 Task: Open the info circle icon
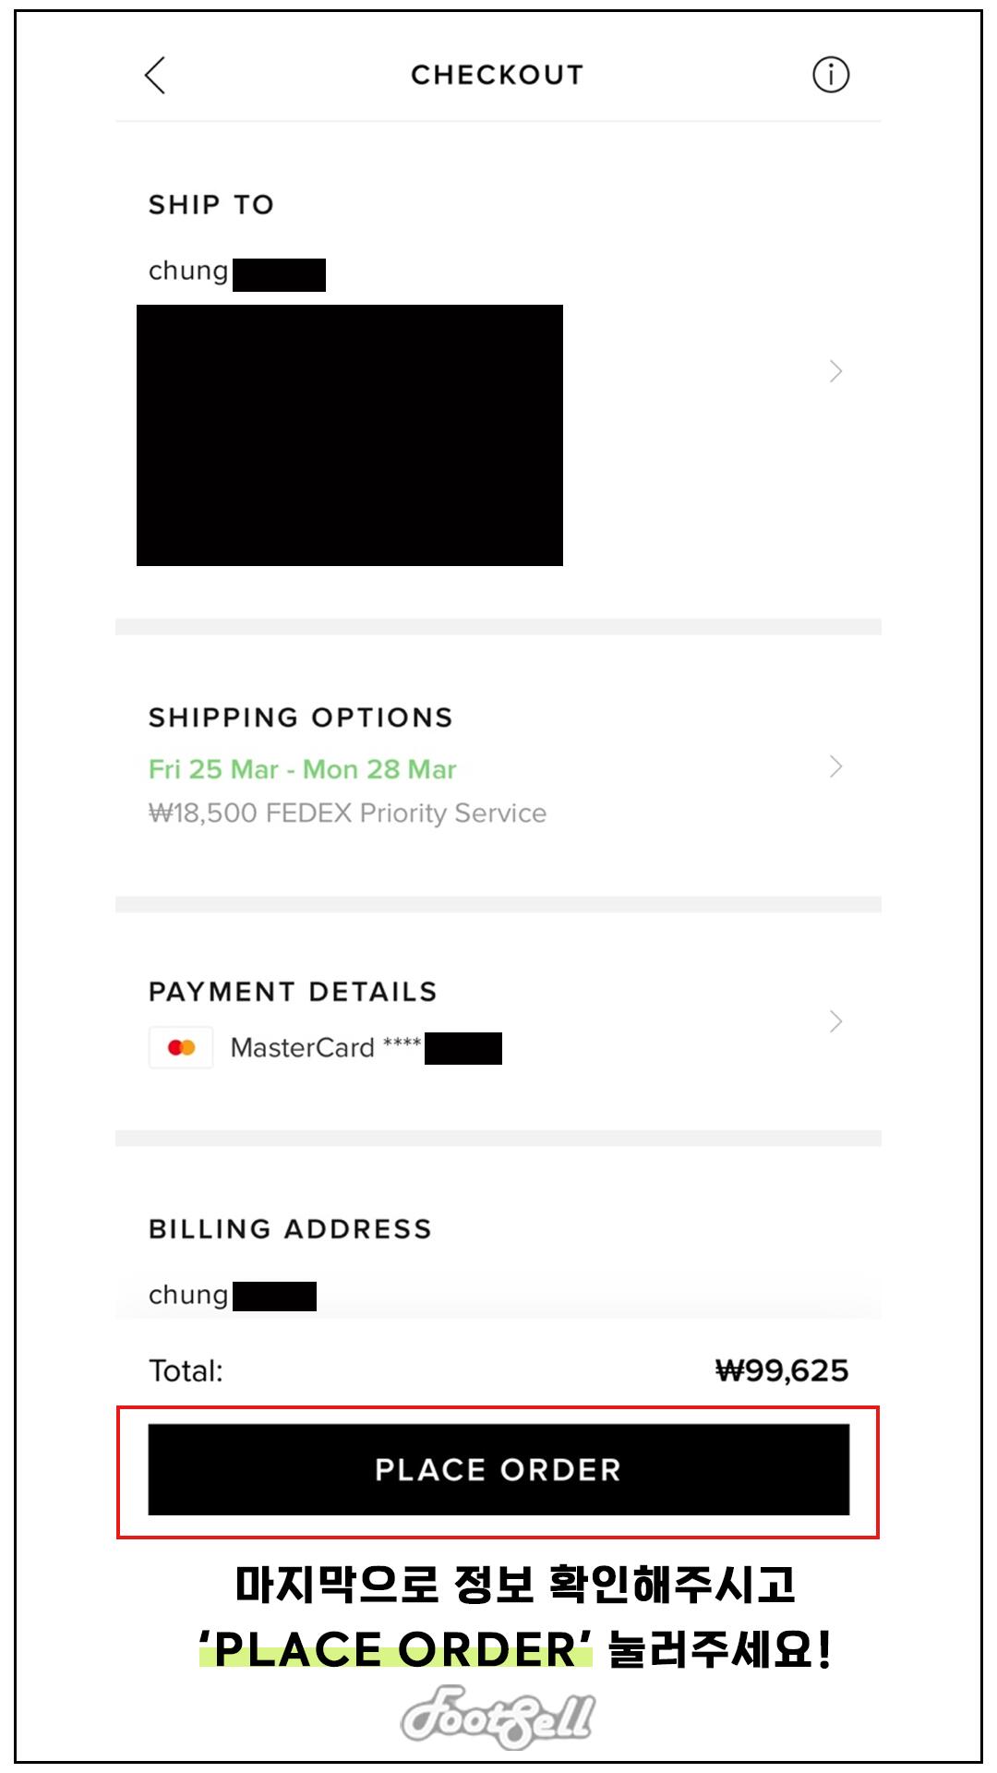830,75
